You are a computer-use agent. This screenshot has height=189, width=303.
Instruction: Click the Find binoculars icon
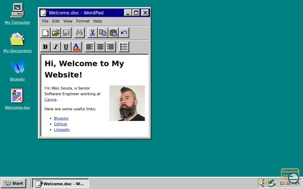(x=80, y=33)
